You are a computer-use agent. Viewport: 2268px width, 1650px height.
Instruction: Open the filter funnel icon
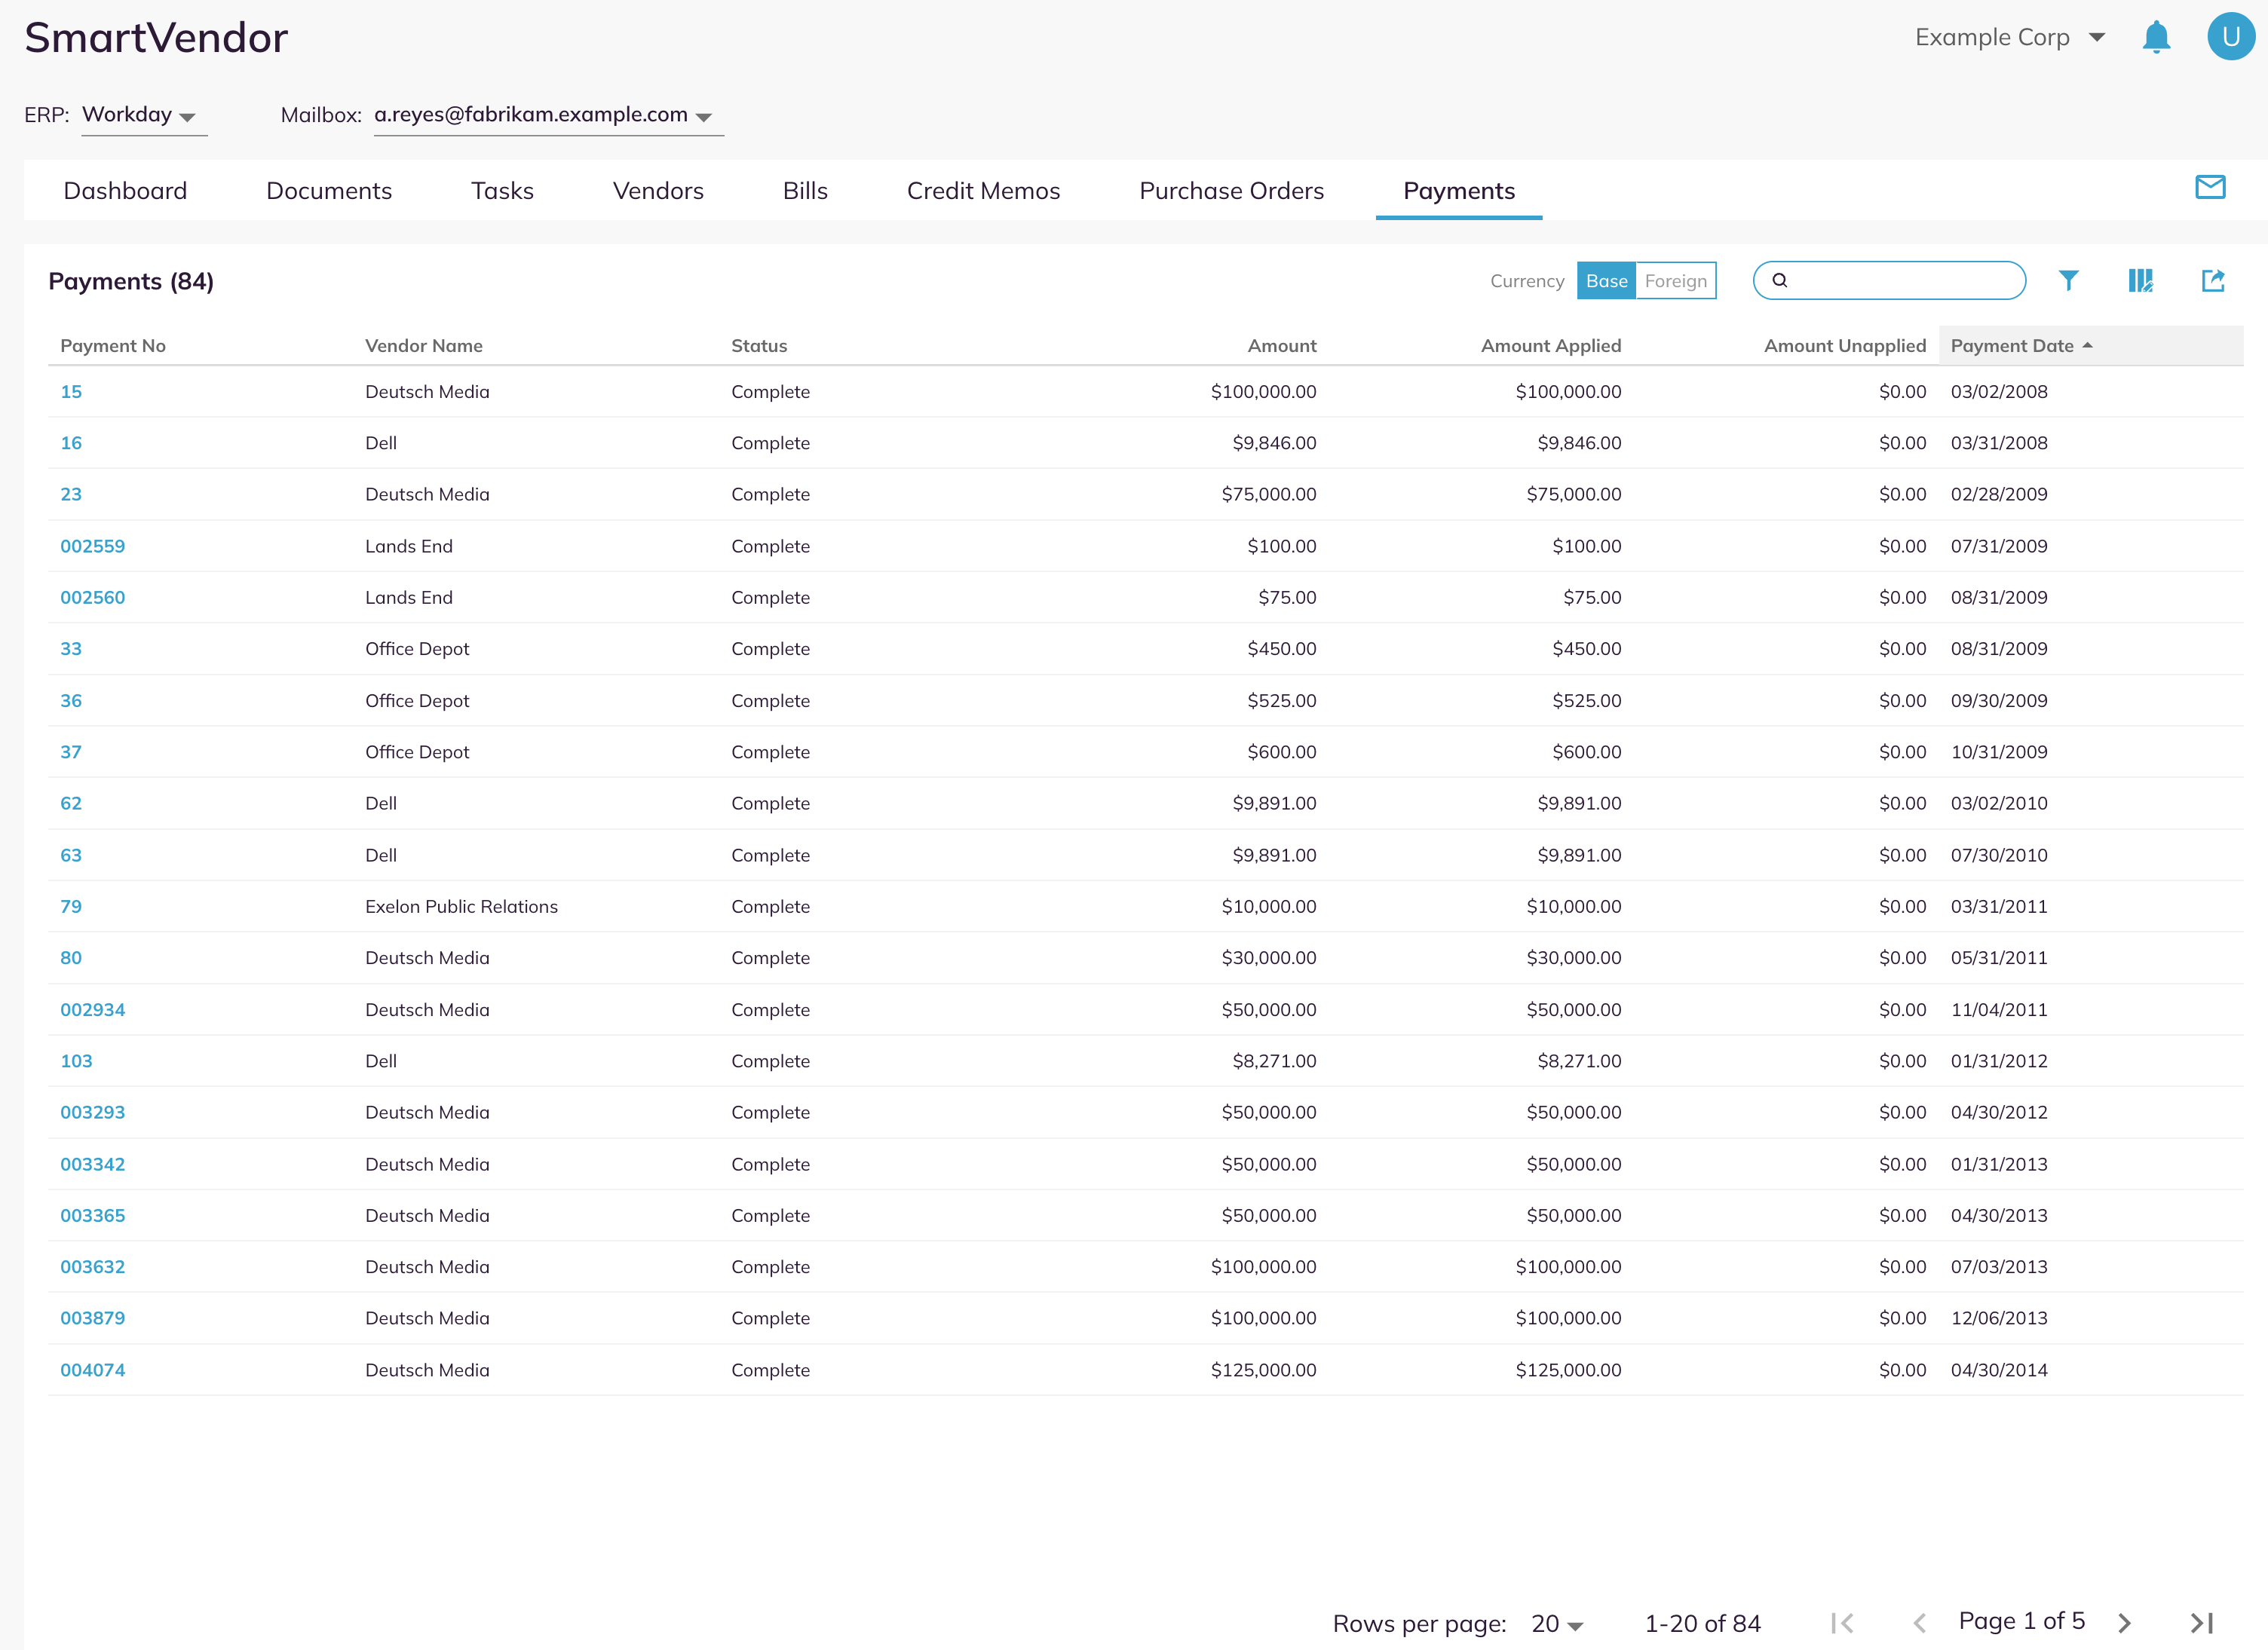tap(2068, 281)
